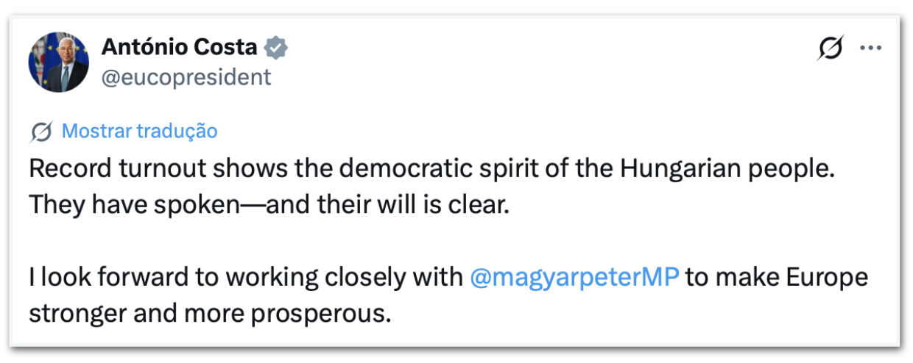Go to the @eucopresident handle
The height and width of the screenshot is (363, 913).
click(186, 76)
